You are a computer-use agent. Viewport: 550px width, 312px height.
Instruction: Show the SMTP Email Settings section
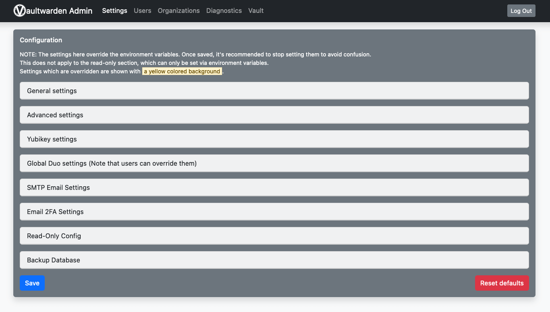point(58,188)
